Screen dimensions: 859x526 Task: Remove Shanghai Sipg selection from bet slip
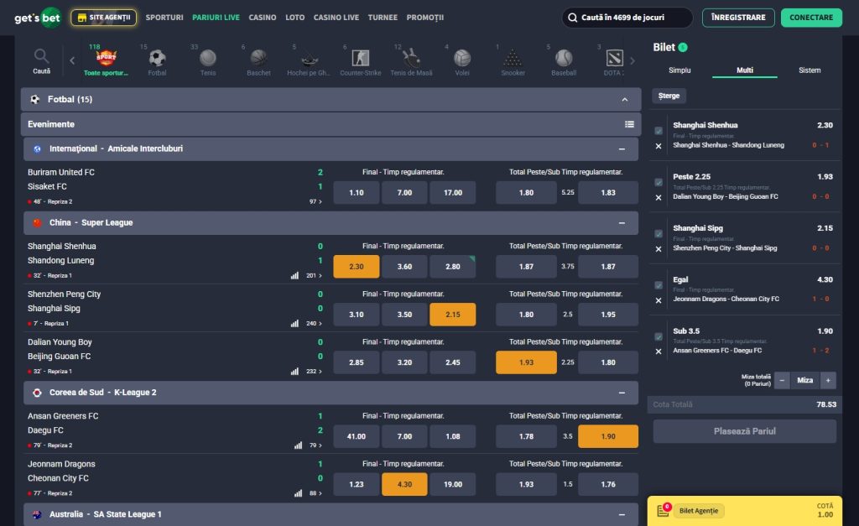click(x=659, y=249)
